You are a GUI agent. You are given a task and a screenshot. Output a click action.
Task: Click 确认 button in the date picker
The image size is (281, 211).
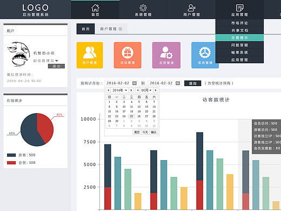[x=153, y=132]
